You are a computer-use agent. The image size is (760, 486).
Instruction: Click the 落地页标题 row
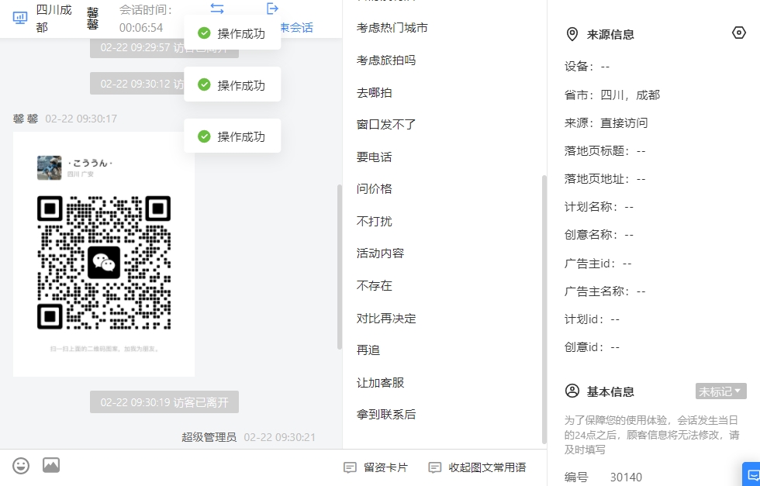(x=605, y=151)
